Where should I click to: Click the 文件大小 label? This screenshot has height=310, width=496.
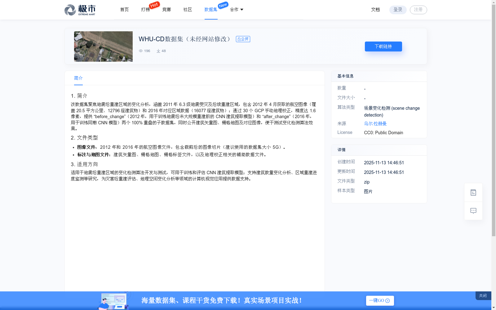click(346, 98)
